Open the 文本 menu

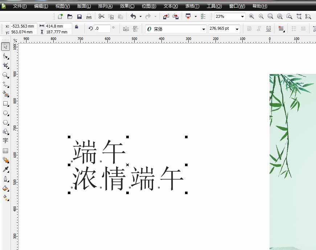170,6
